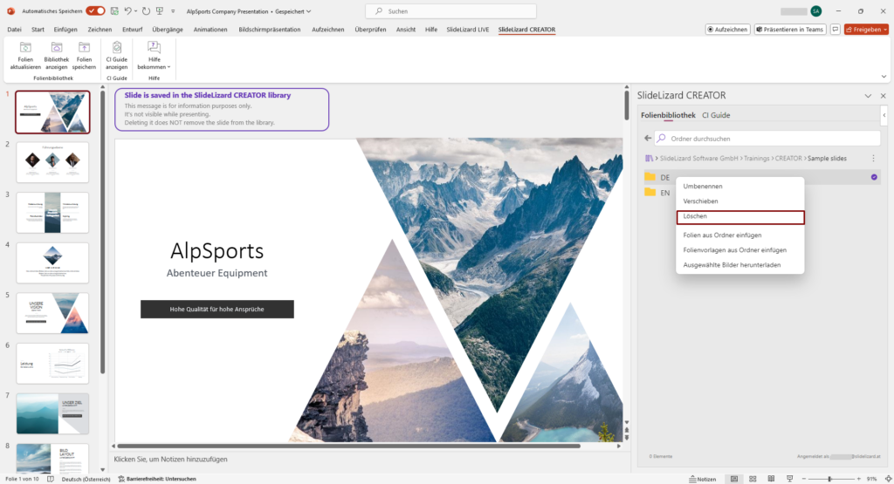The height and width of the screenshot is (484, 894).
Task: Open the three-dot folder options menu
Action: [x=873, y=159]
